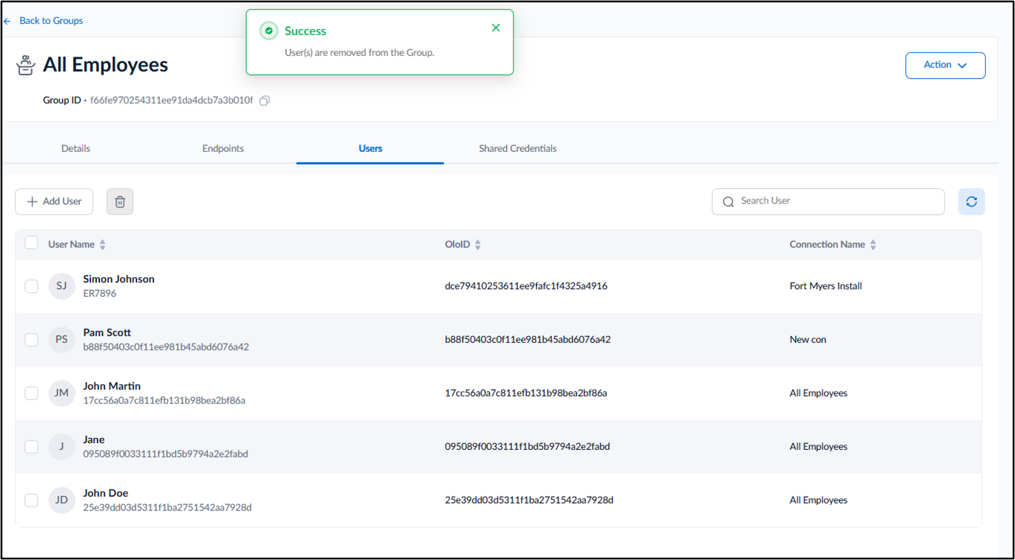Click the green success checkmark icon
This screenshot has width=1015, height=560.
click(269, 31)
